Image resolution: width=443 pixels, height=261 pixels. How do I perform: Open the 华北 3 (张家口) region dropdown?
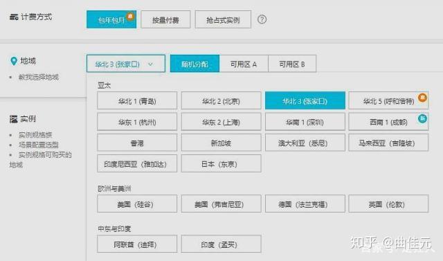click(x=126, y=64)
